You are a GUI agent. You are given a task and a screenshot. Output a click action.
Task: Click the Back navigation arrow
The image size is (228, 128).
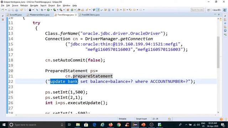tap(134, 10)
